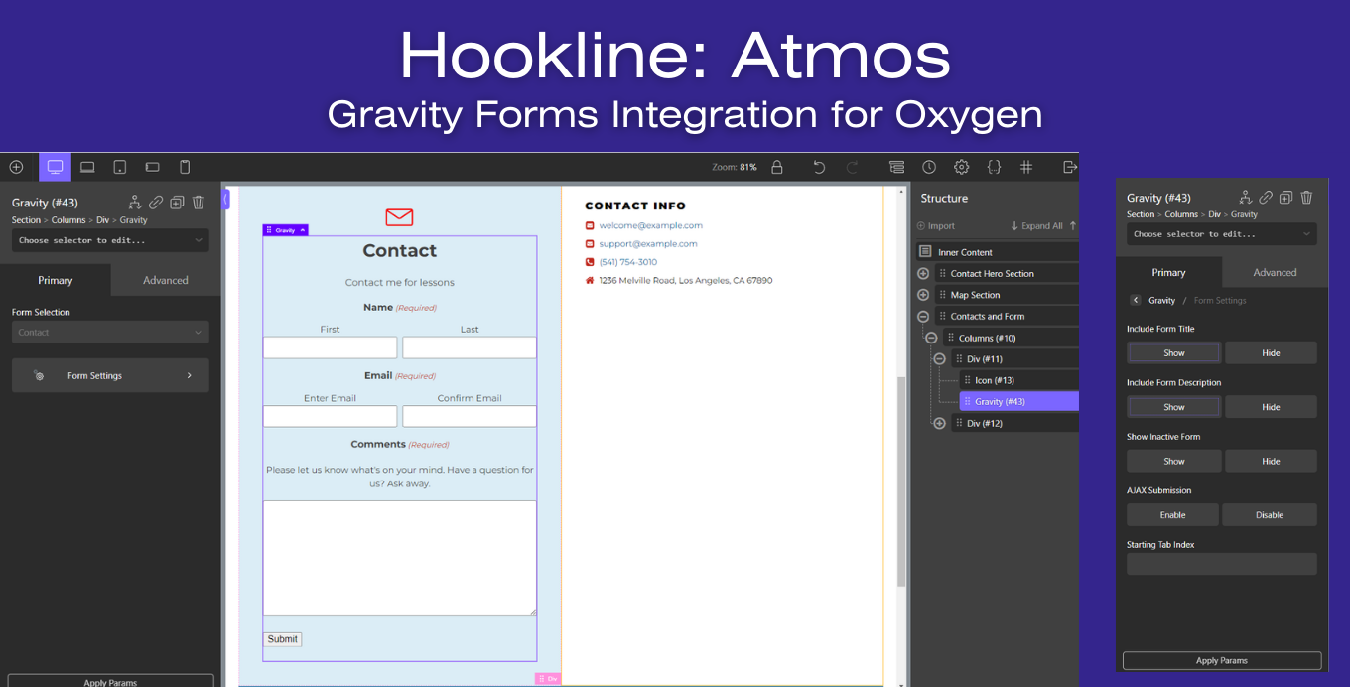Expand Div (#12) in Structure tree
The height and width of the screenshot is (687, 1350).
(939, 423)
